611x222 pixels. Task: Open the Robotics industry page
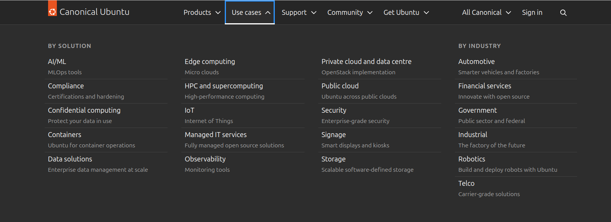pyautogui.click(x=471, y=159)
